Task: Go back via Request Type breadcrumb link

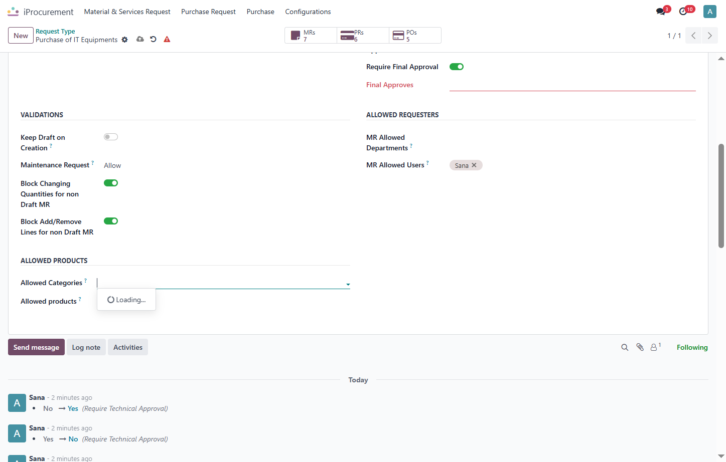Action: pyautogui.click(x=55, y=31)
